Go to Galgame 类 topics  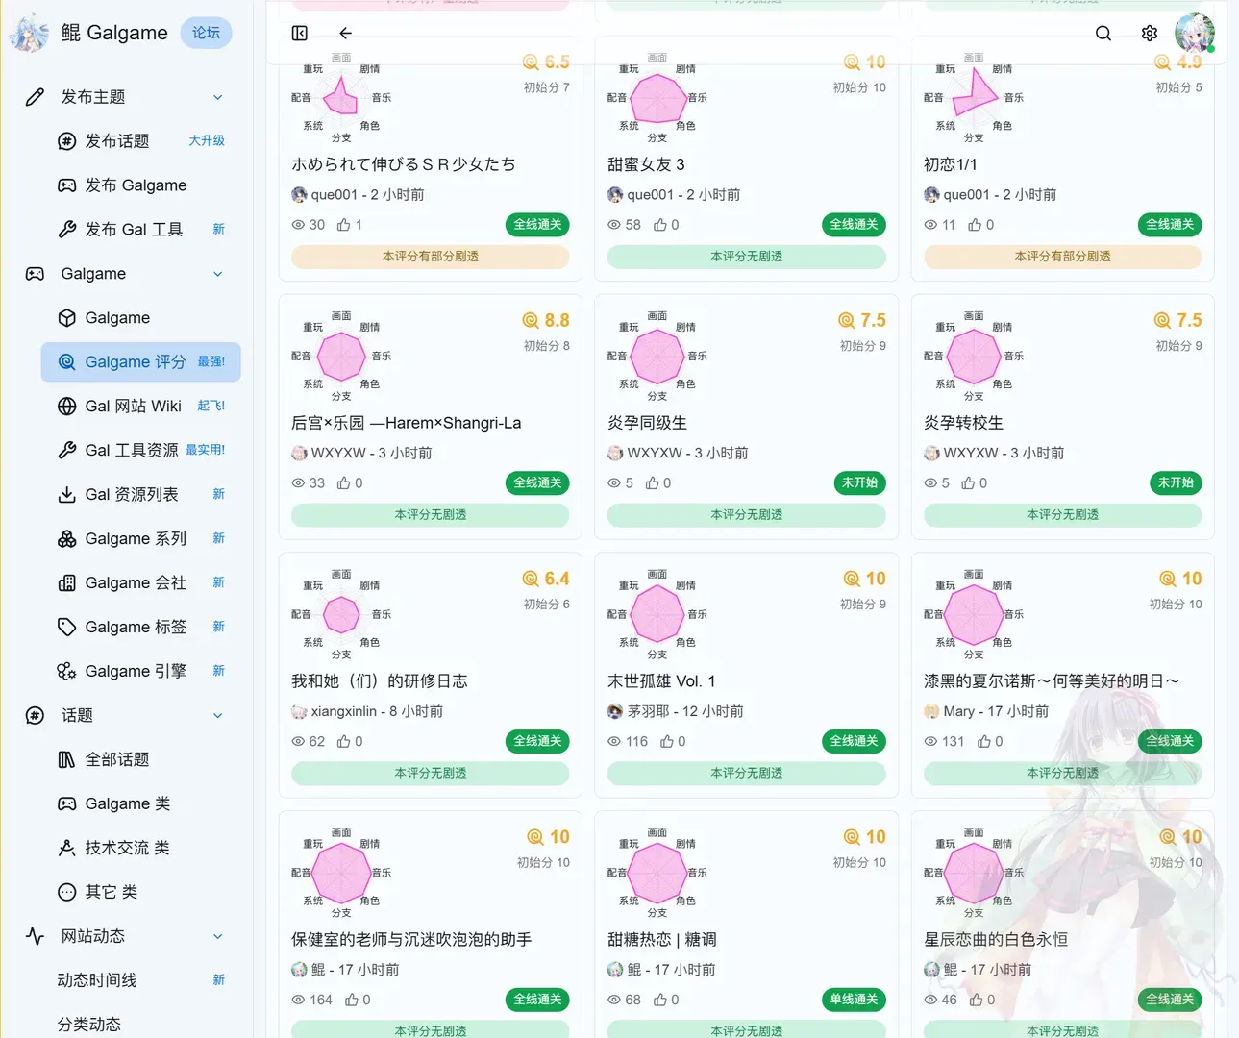click(141, 804)
